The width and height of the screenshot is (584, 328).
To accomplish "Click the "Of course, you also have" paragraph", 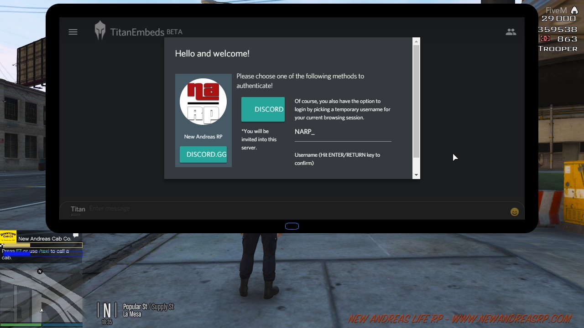I will (343, 109).
